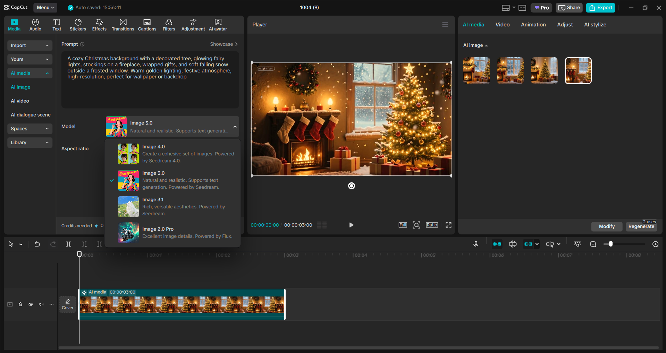This screenshot has width=666, height=353.
Task: Open the Stickers panel
Action: click(x=78, y=24)
